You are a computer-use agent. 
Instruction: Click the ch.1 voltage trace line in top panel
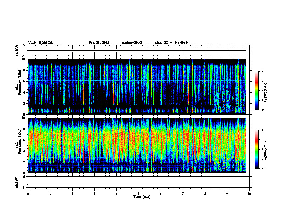coord(137,50)
